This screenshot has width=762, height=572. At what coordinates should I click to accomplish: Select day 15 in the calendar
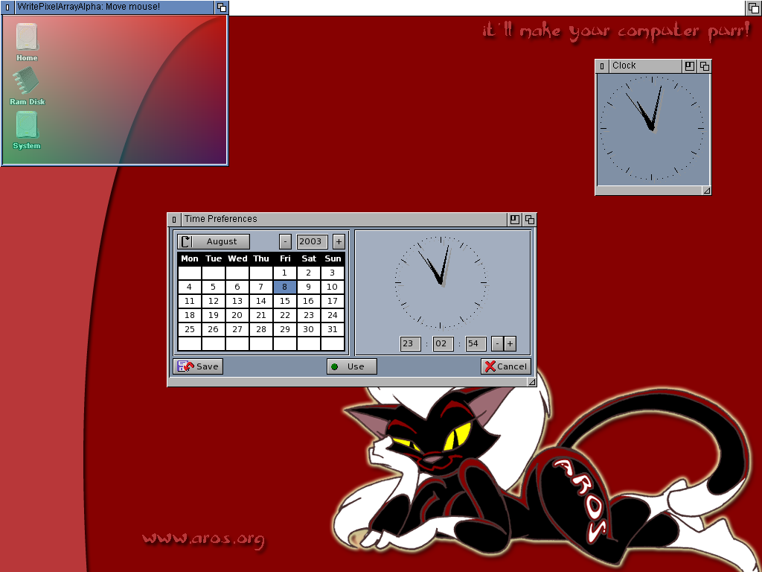(285, 301)
